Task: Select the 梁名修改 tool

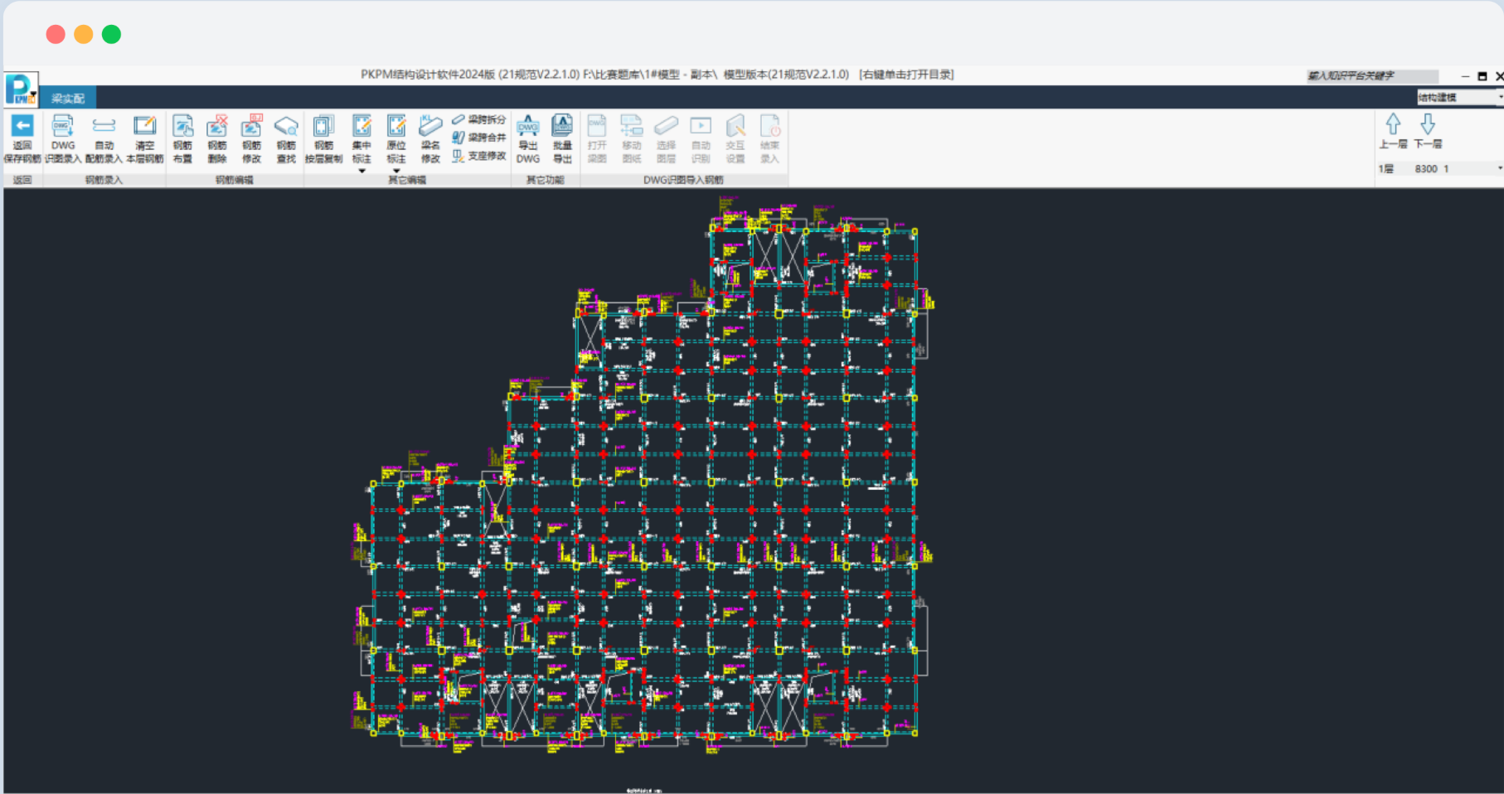Action: pyautogui.click(x=430, y=127)
